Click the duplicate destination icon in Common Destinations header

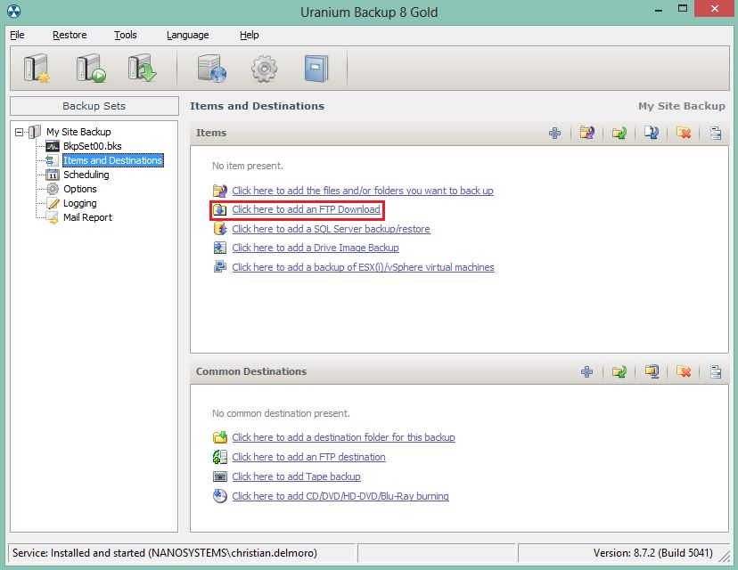point(652,372)
